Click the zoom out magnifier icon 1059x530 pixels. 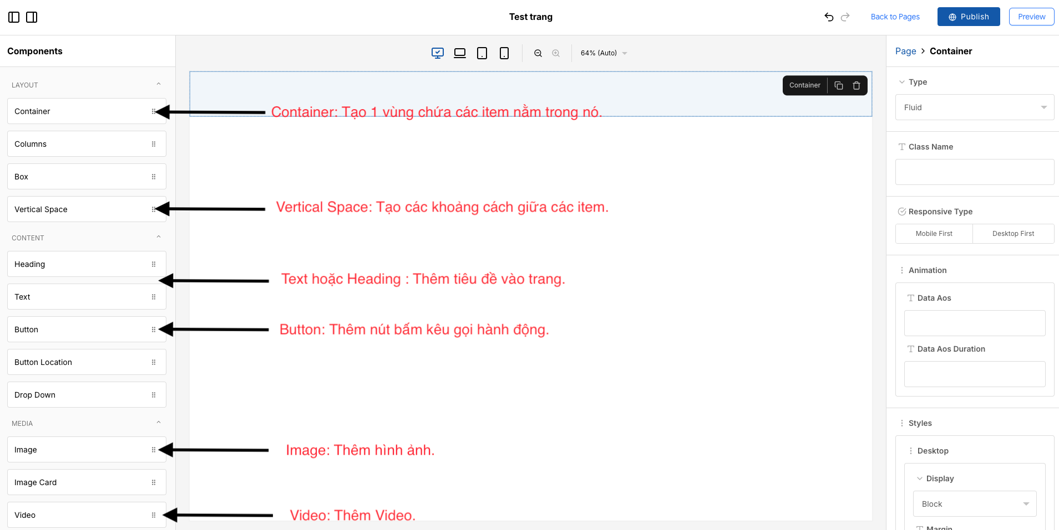click(538, 53)
